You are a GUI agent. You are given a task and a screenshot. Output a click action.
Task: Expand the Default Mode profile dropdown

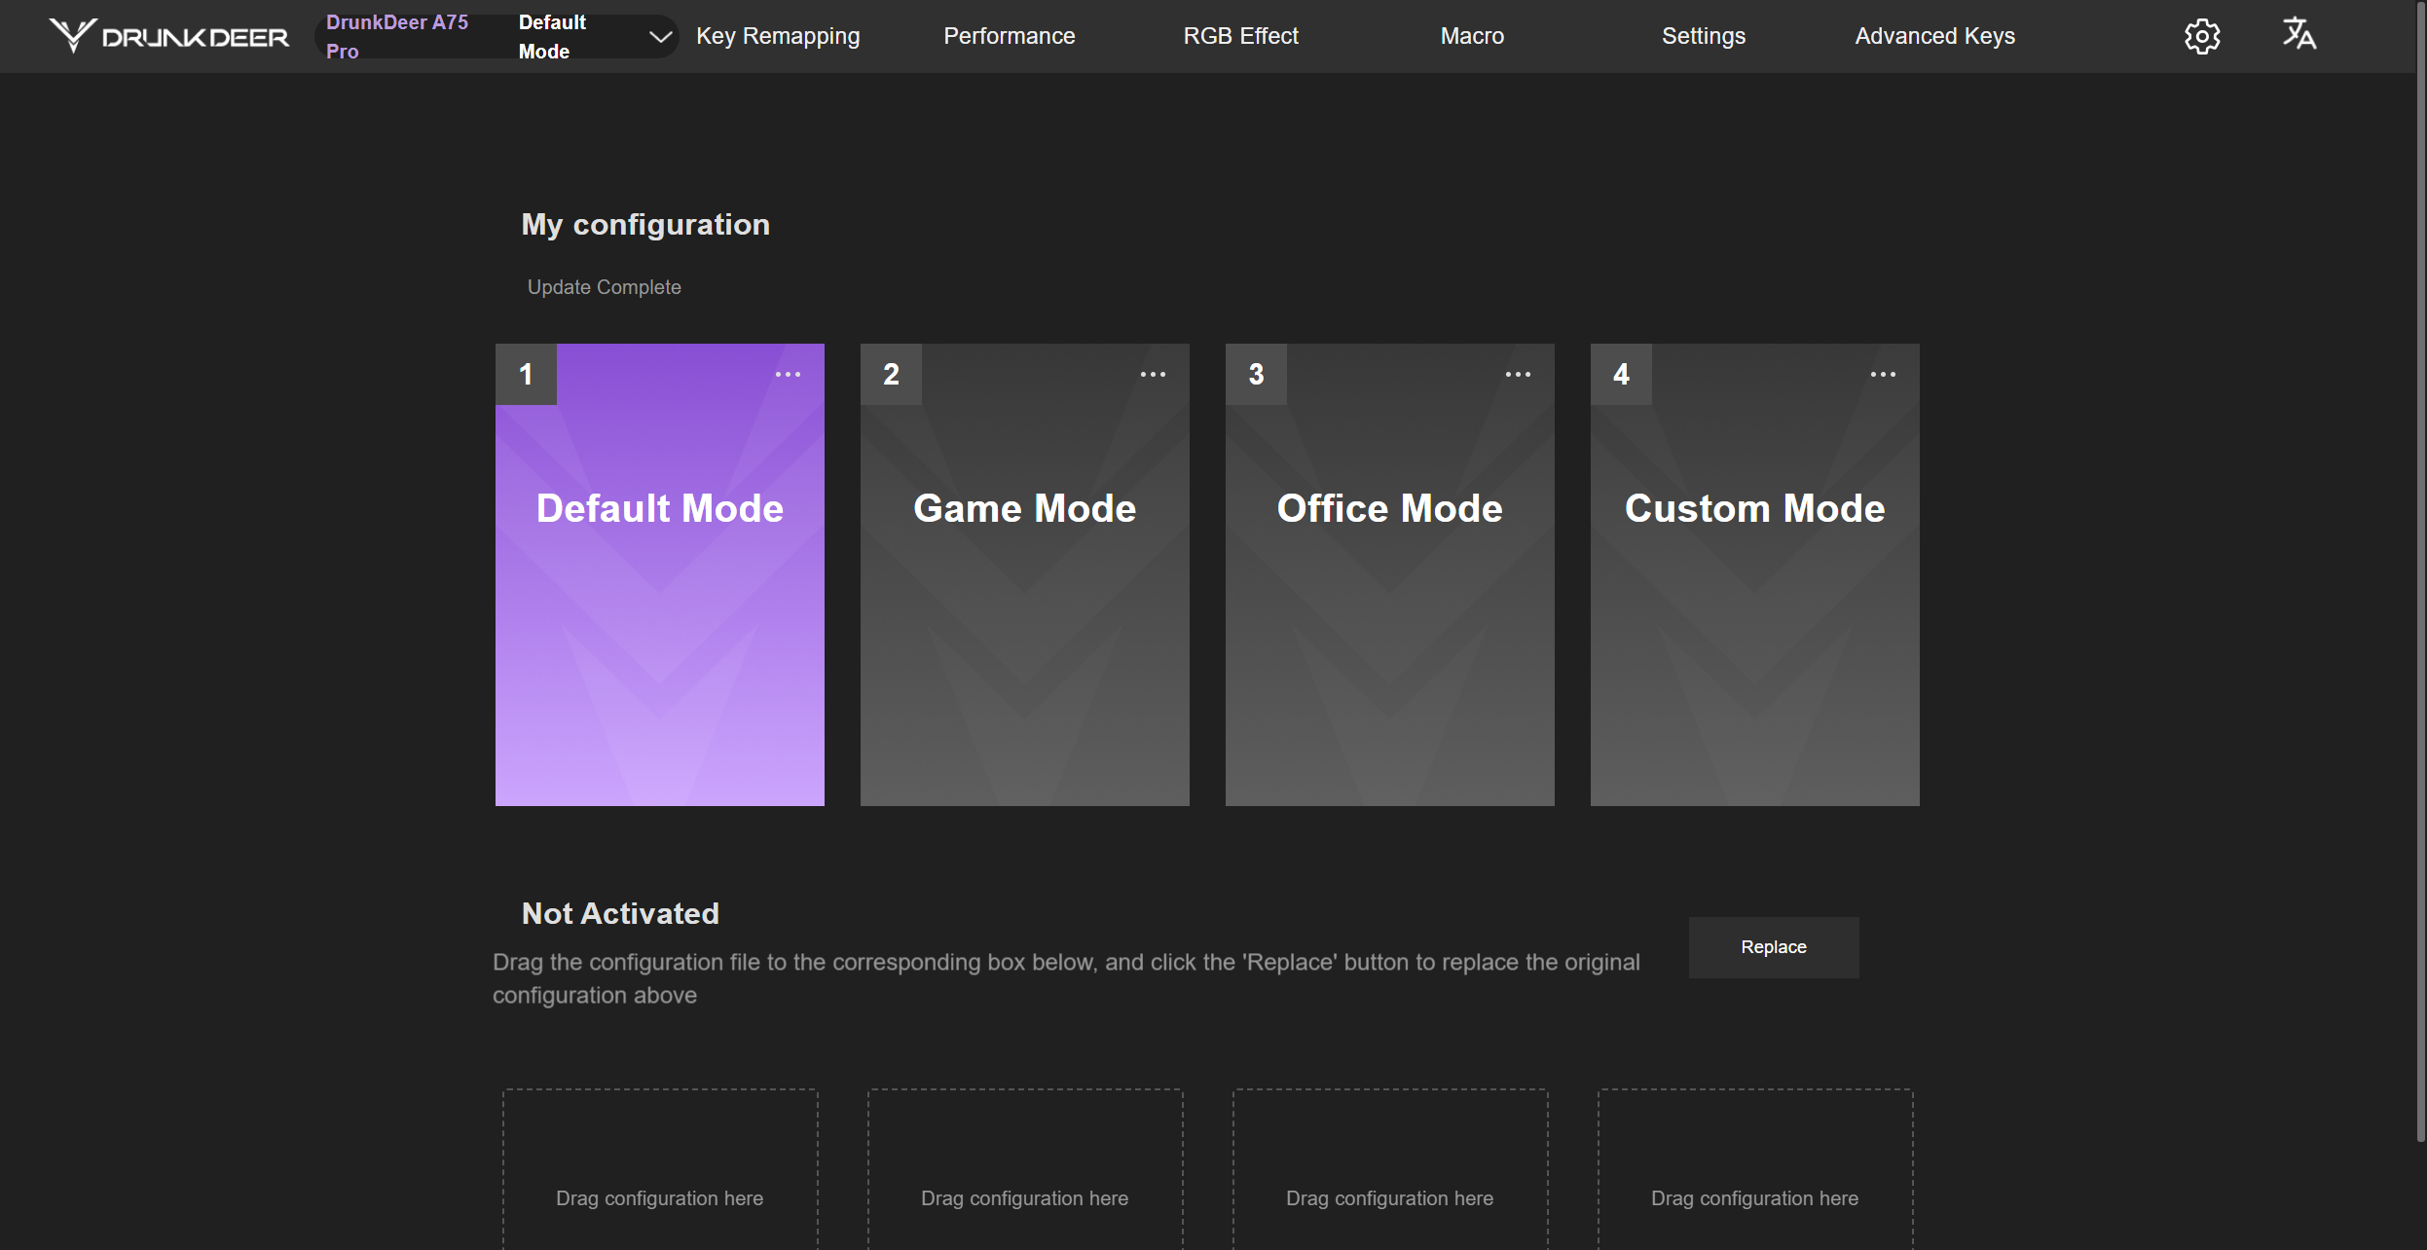[660, 37]
